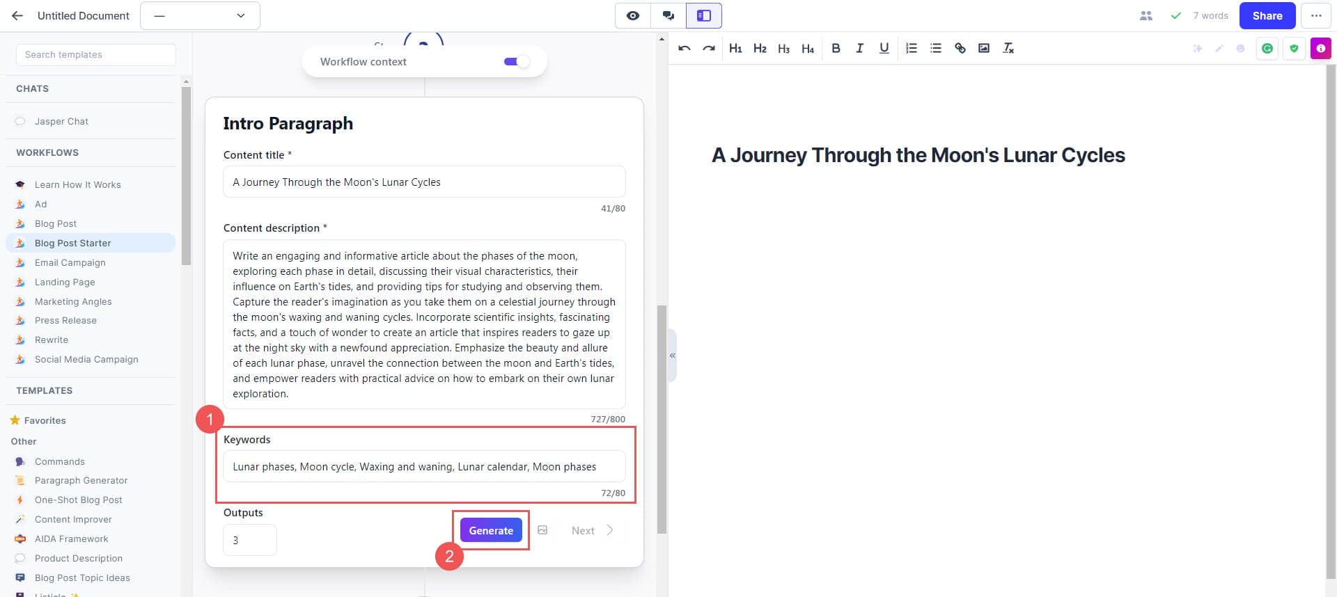Click the Keywords input field

point(424,466)
